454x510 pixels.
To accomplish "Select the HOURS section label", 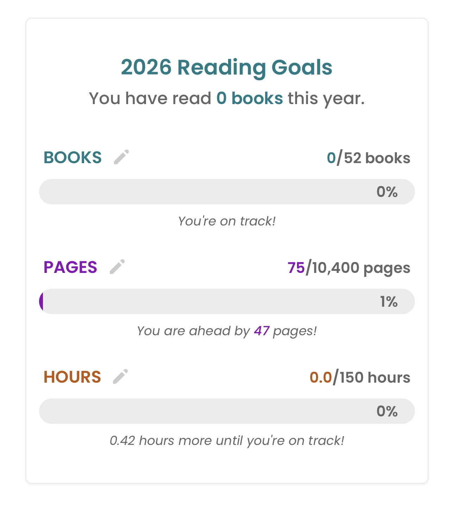I will tap(72, 377).
